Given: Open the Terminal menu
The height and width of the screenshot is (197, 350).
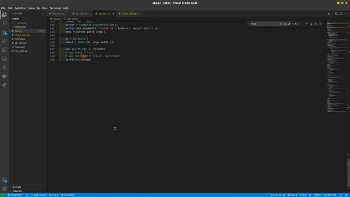Looking at the screenshot, I should click(x=55, y=8).
